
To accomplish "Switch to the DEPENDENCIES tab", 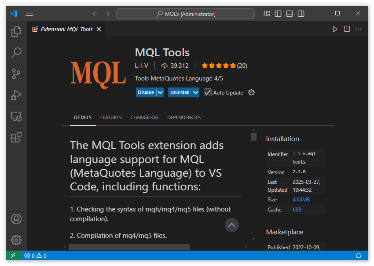I will click(184, 117).
